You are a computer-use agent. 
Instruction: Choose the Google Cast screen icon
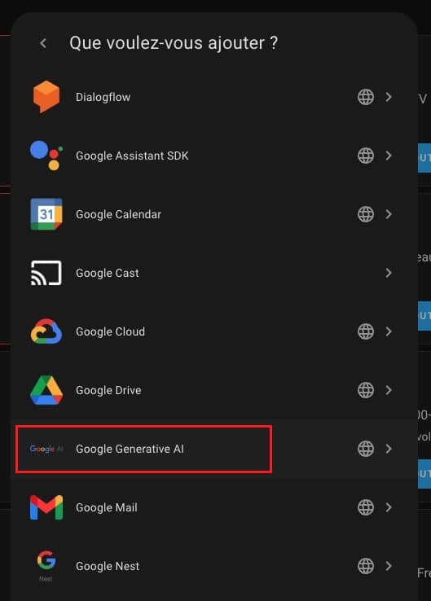(46, 273)
